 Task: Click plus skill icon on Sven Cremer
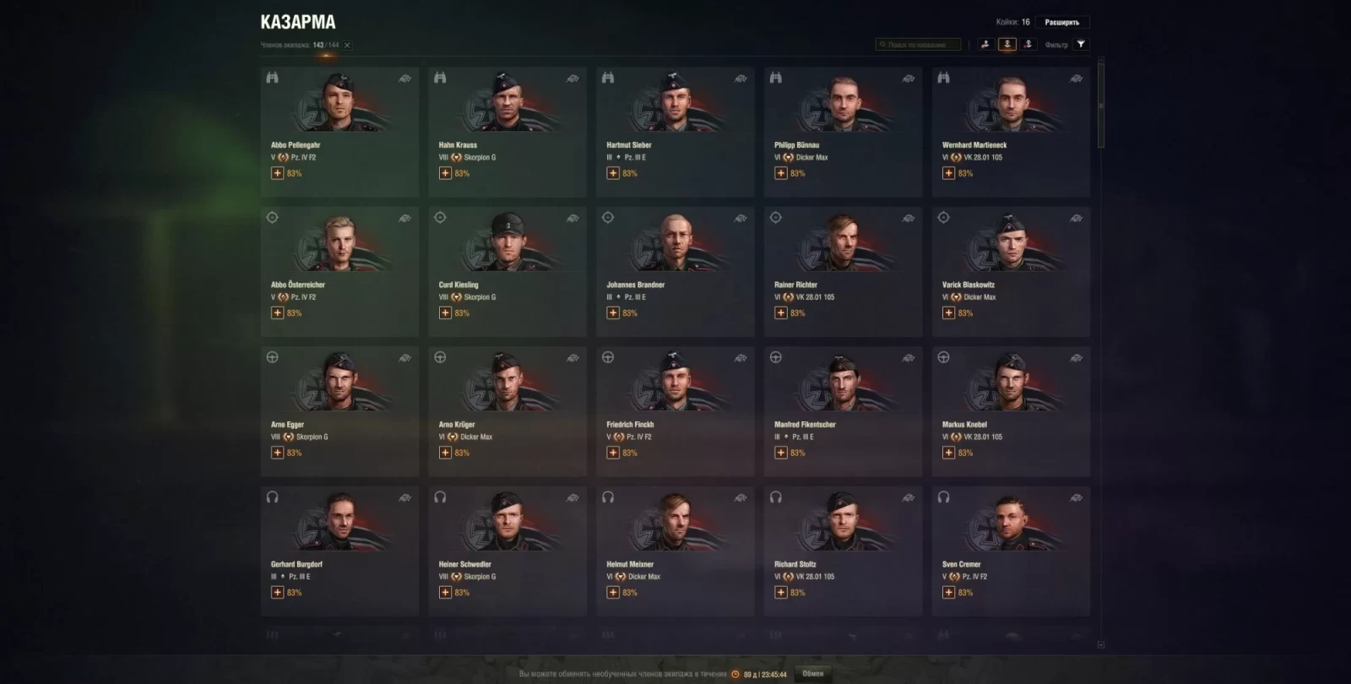point(948,593)
